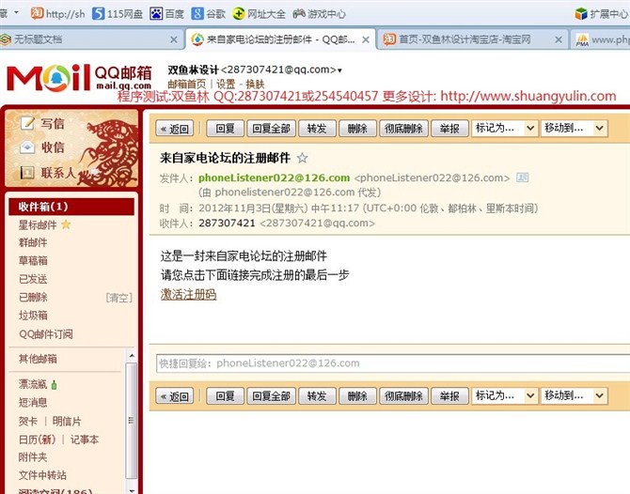Viewport: 630px width, 494px height.
Task: Click top 彻底删除 button
Action: [x=403, y=129]
